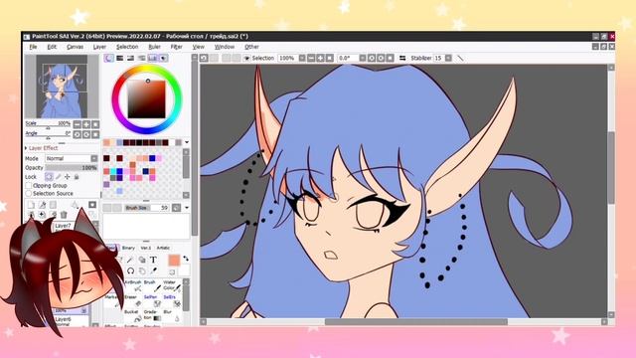Open the Canvas menu
This screenshot has height=358, width=636.
(x=76, y=47)
